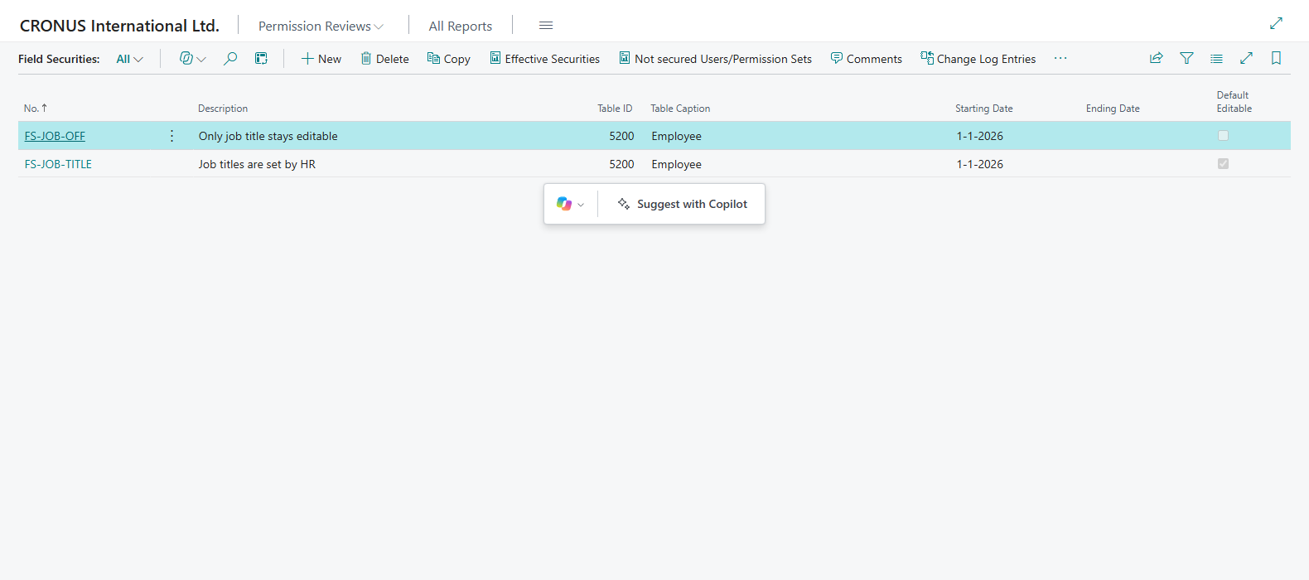Expand the Copilot dropdown arrow
1309x580 pixels.
click(x=571, y=204)
